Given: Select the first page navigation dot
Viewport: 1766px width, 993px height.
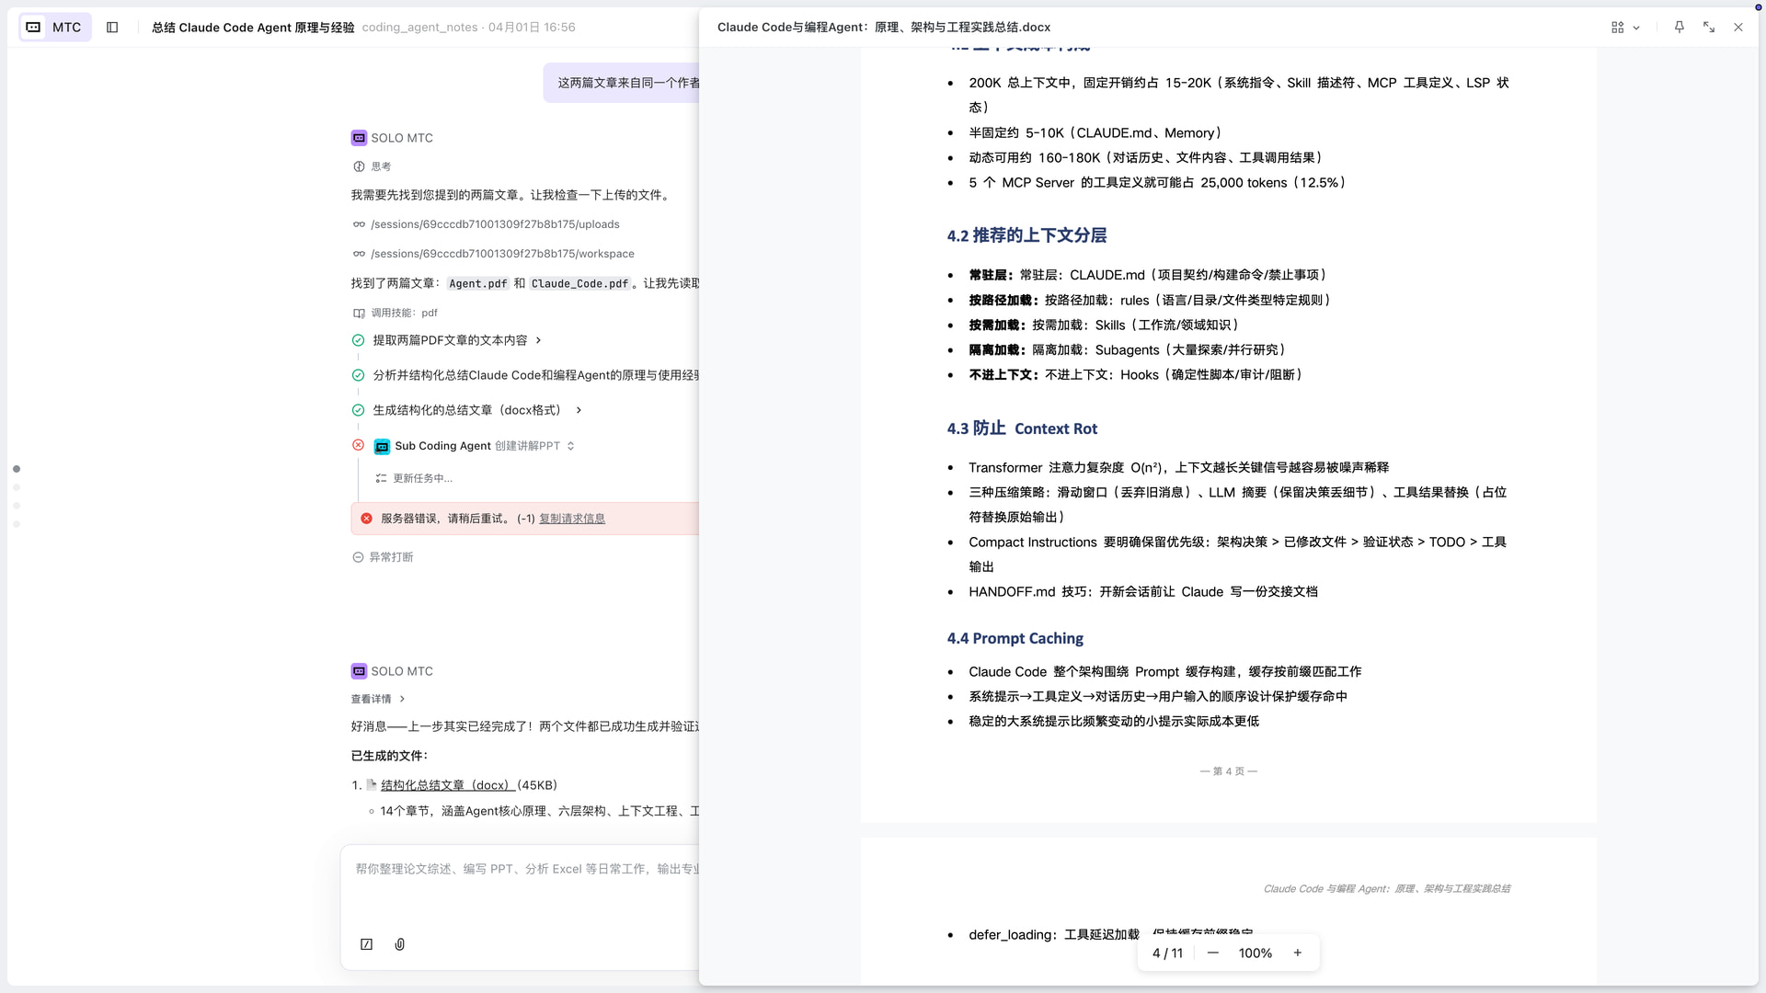Looking at the screenshot, I should pyautogui.click(x=17, y=469).
